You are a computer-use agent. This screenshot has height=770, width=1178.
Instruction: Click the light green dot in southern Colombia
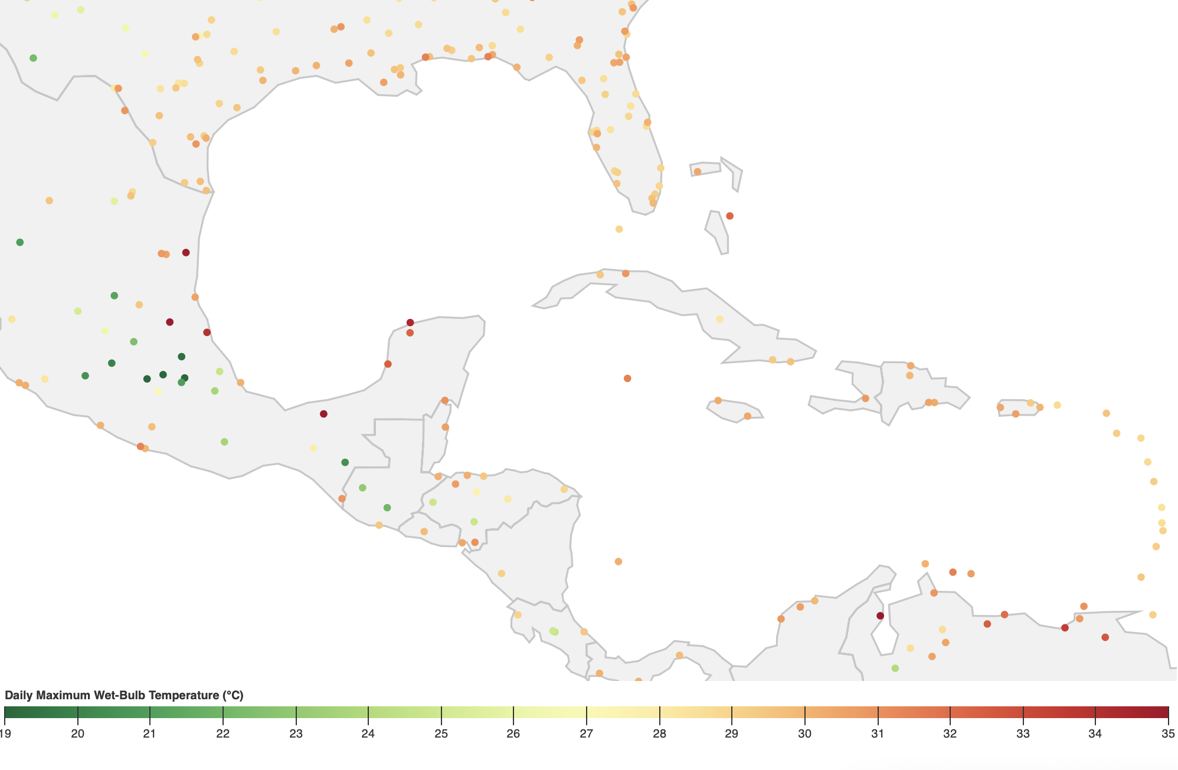click(x=895, y=668)
